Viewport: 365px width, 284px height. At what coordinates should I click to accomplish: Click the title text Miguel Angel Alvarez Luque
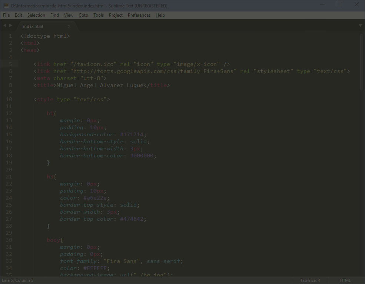tap(100, 86)
